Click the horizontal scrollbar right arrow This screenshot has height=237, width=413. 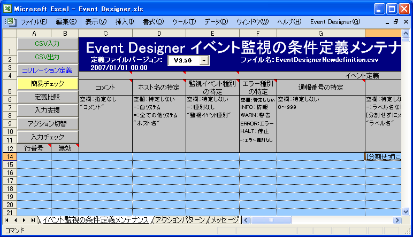click(397, 220)
